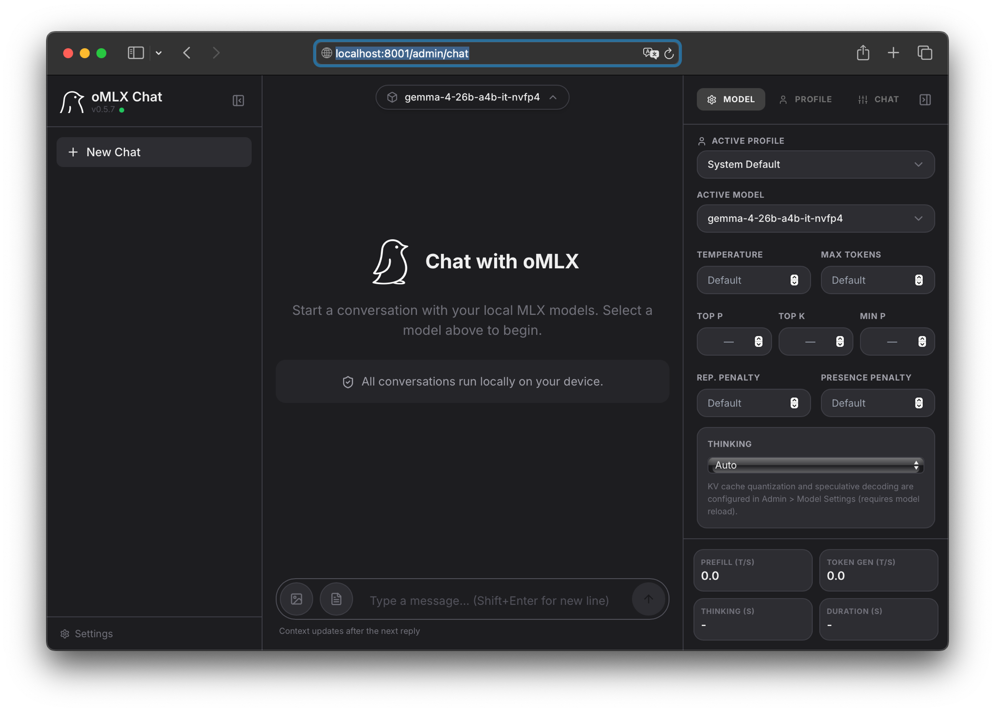Click the Token Gen (T/S) stat card
The width and height of the screenshot is (995, 712).
coord(879,570)
